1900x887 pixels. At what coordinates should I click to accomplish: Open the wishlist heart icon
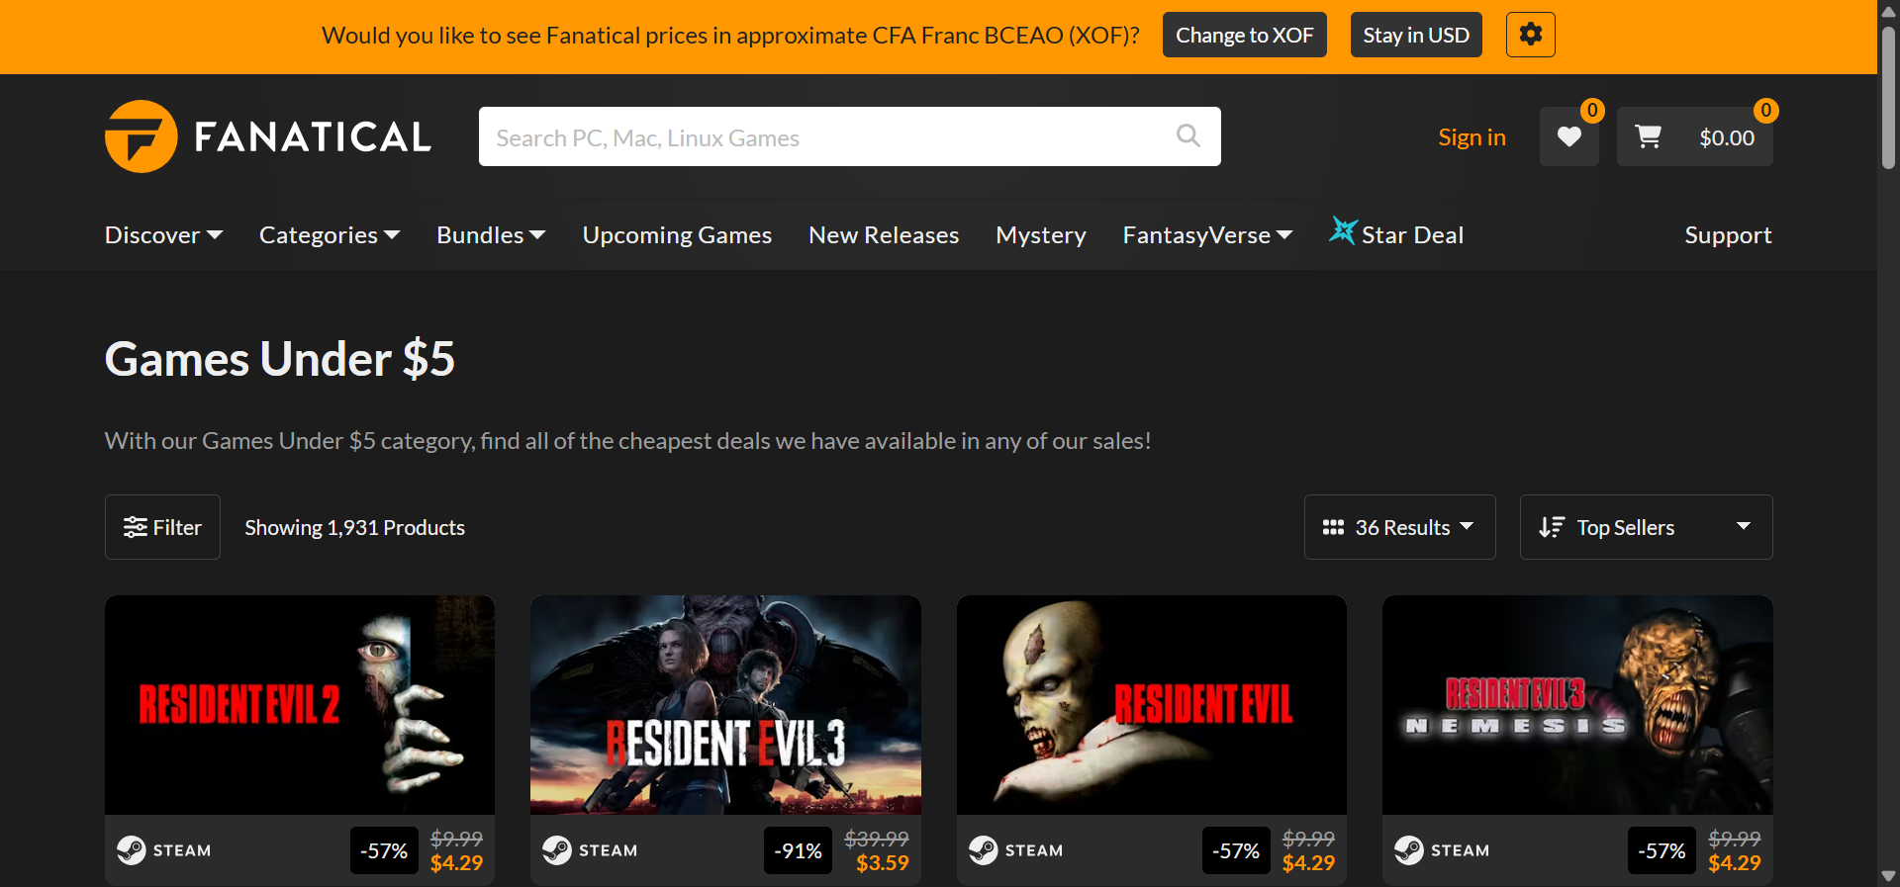[1568, 136]
